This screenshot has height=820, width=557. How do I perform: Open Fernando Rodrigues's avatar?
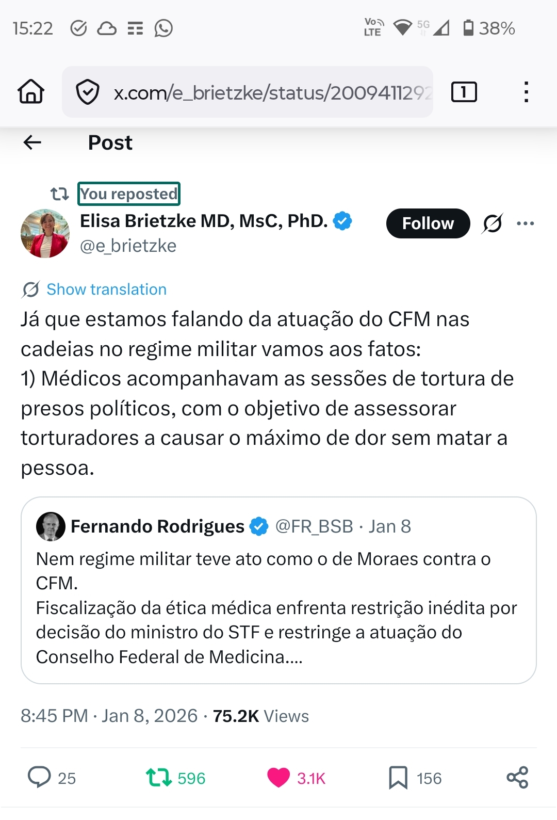click(x=51, y=526)
